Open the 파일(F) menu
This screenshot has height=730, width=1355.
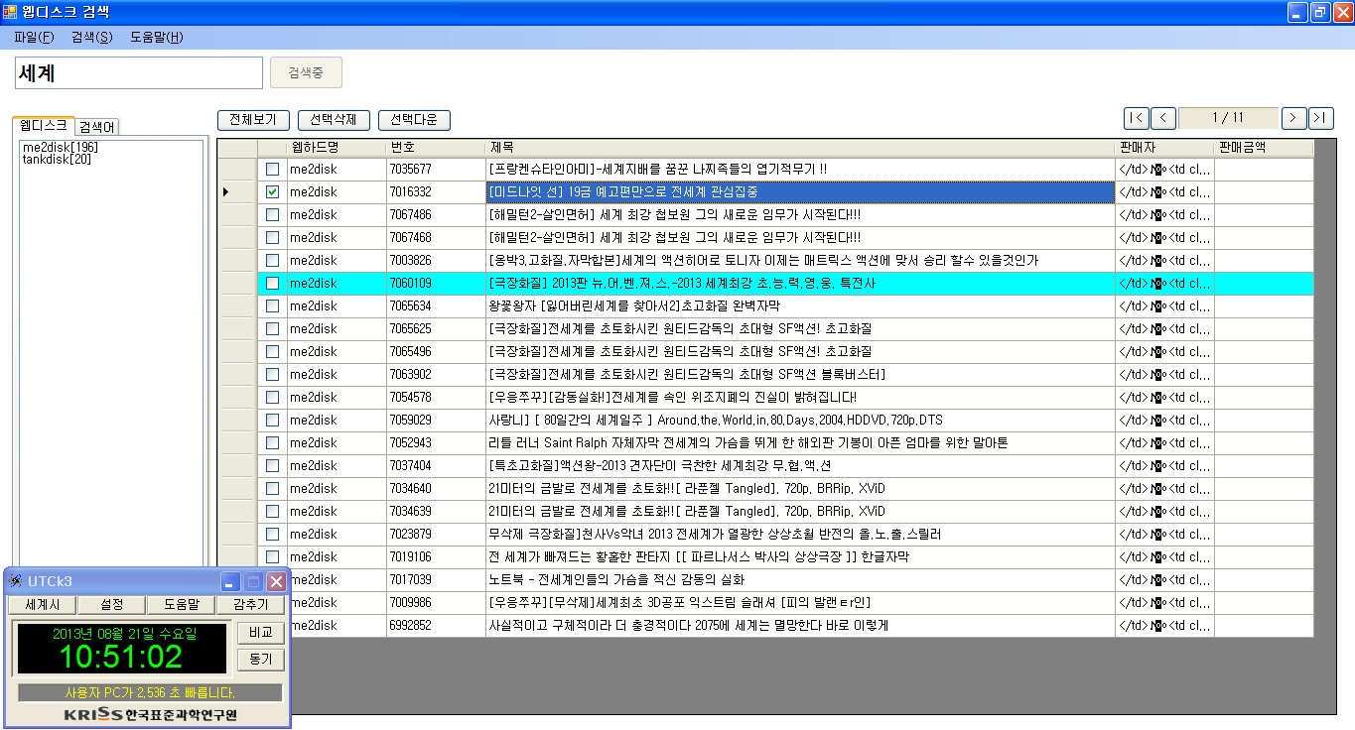(x=34, y=37)
